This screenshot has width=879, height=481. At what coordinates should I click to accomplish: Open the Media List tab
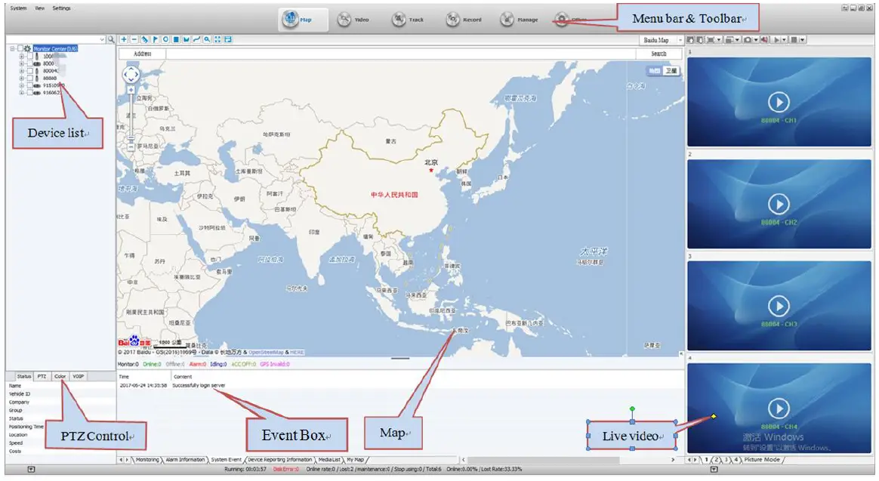[x=329, y=460]
